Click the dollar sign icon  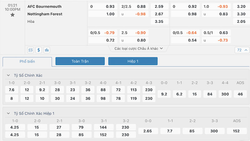point(39,50)
